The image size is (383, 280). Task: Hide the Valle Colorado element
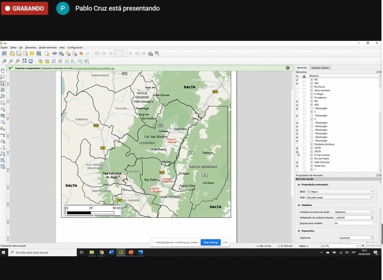point(297,162)
